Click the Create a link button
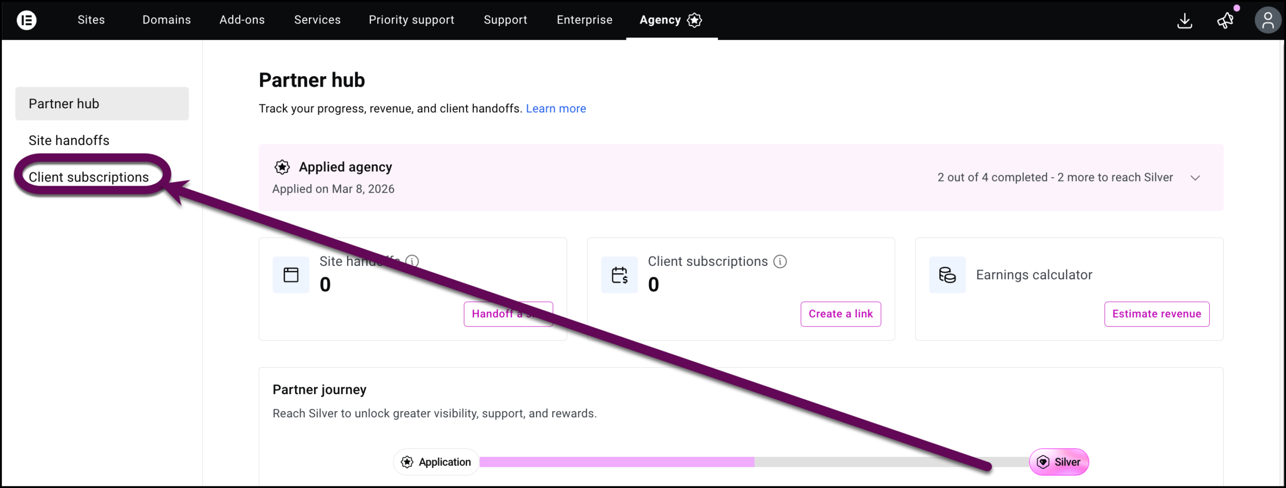1286x488 pixels. [x=840, y=313]
